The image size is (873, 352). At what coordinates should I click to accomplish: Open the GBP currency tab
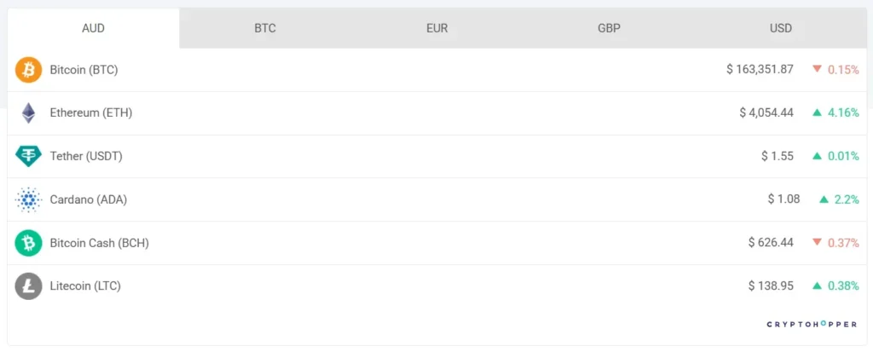tap(609, 28)
